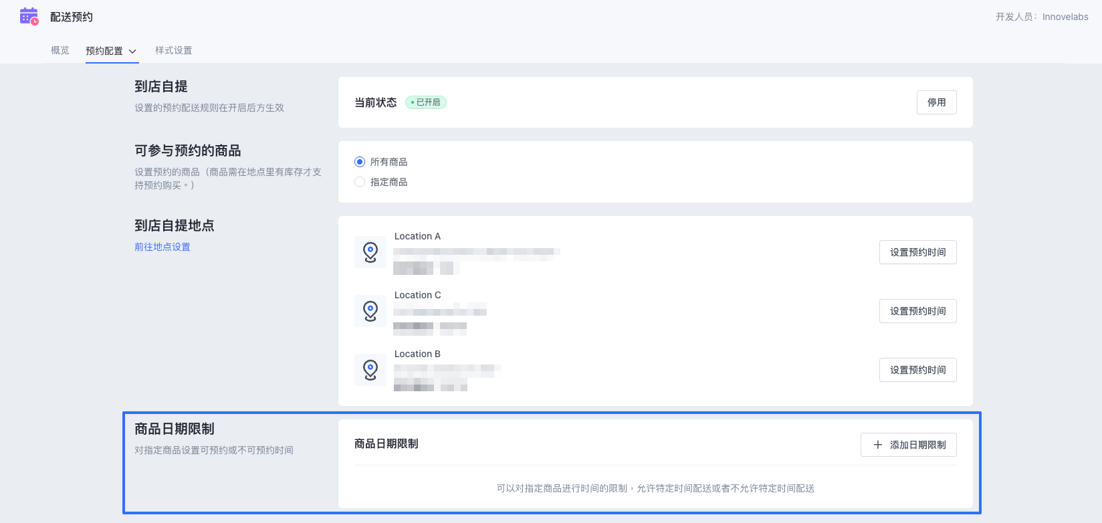Click the 到店自提地点 heading
This screenshot has width=1102, height=523.
coord(175,225)
